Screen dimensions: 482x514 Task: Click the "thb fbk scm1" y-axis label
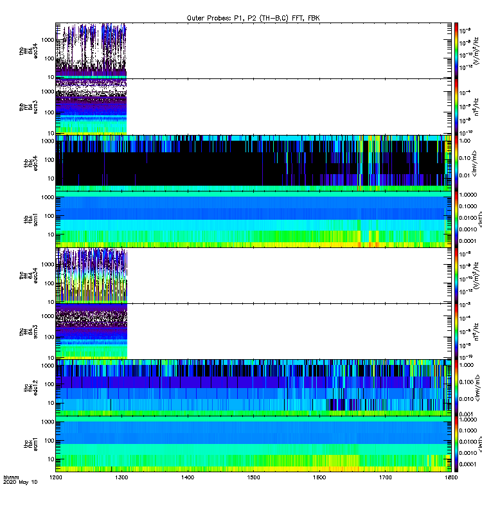tap(31, 219)
